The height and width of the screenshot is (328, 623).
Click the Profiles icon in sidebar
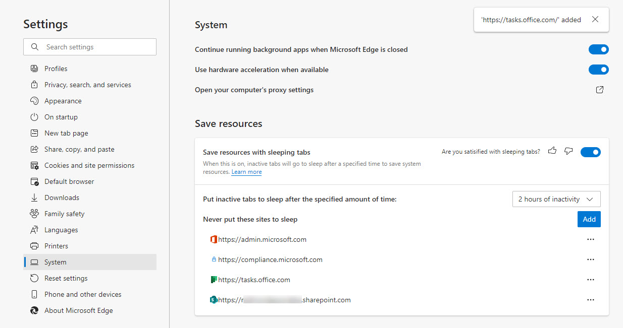pos(34,69)
